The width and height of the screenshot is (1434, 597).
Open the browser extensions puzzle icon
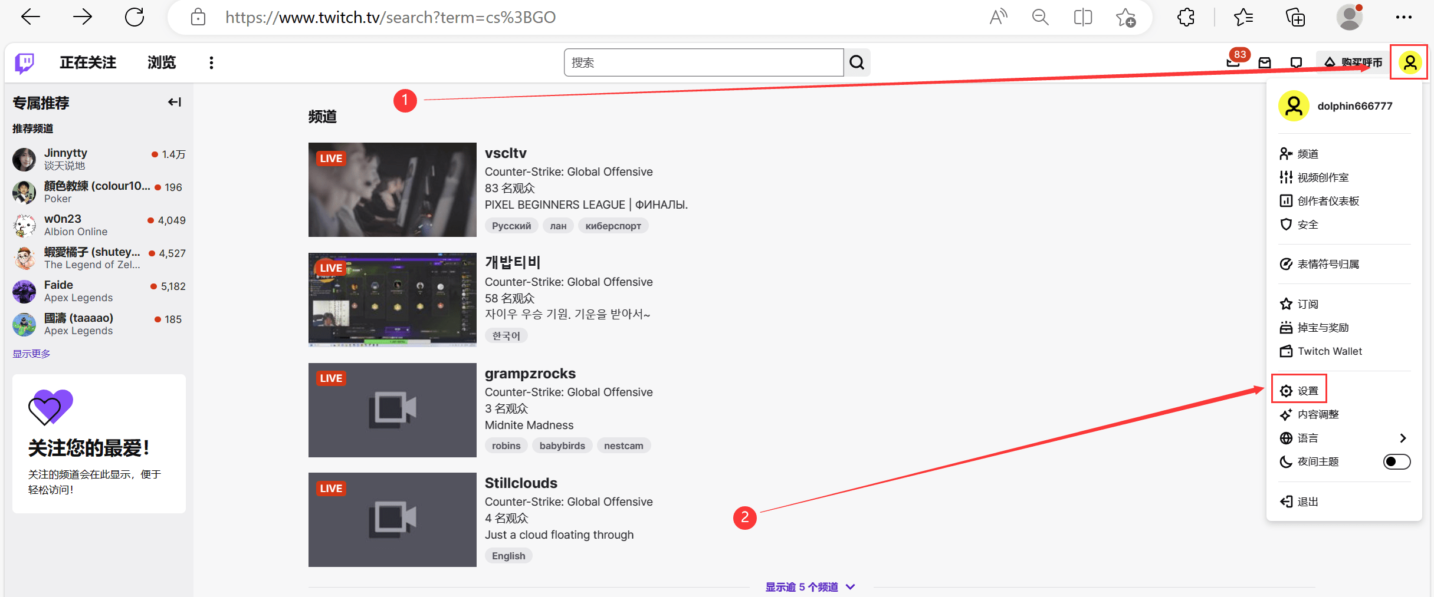1186,17
